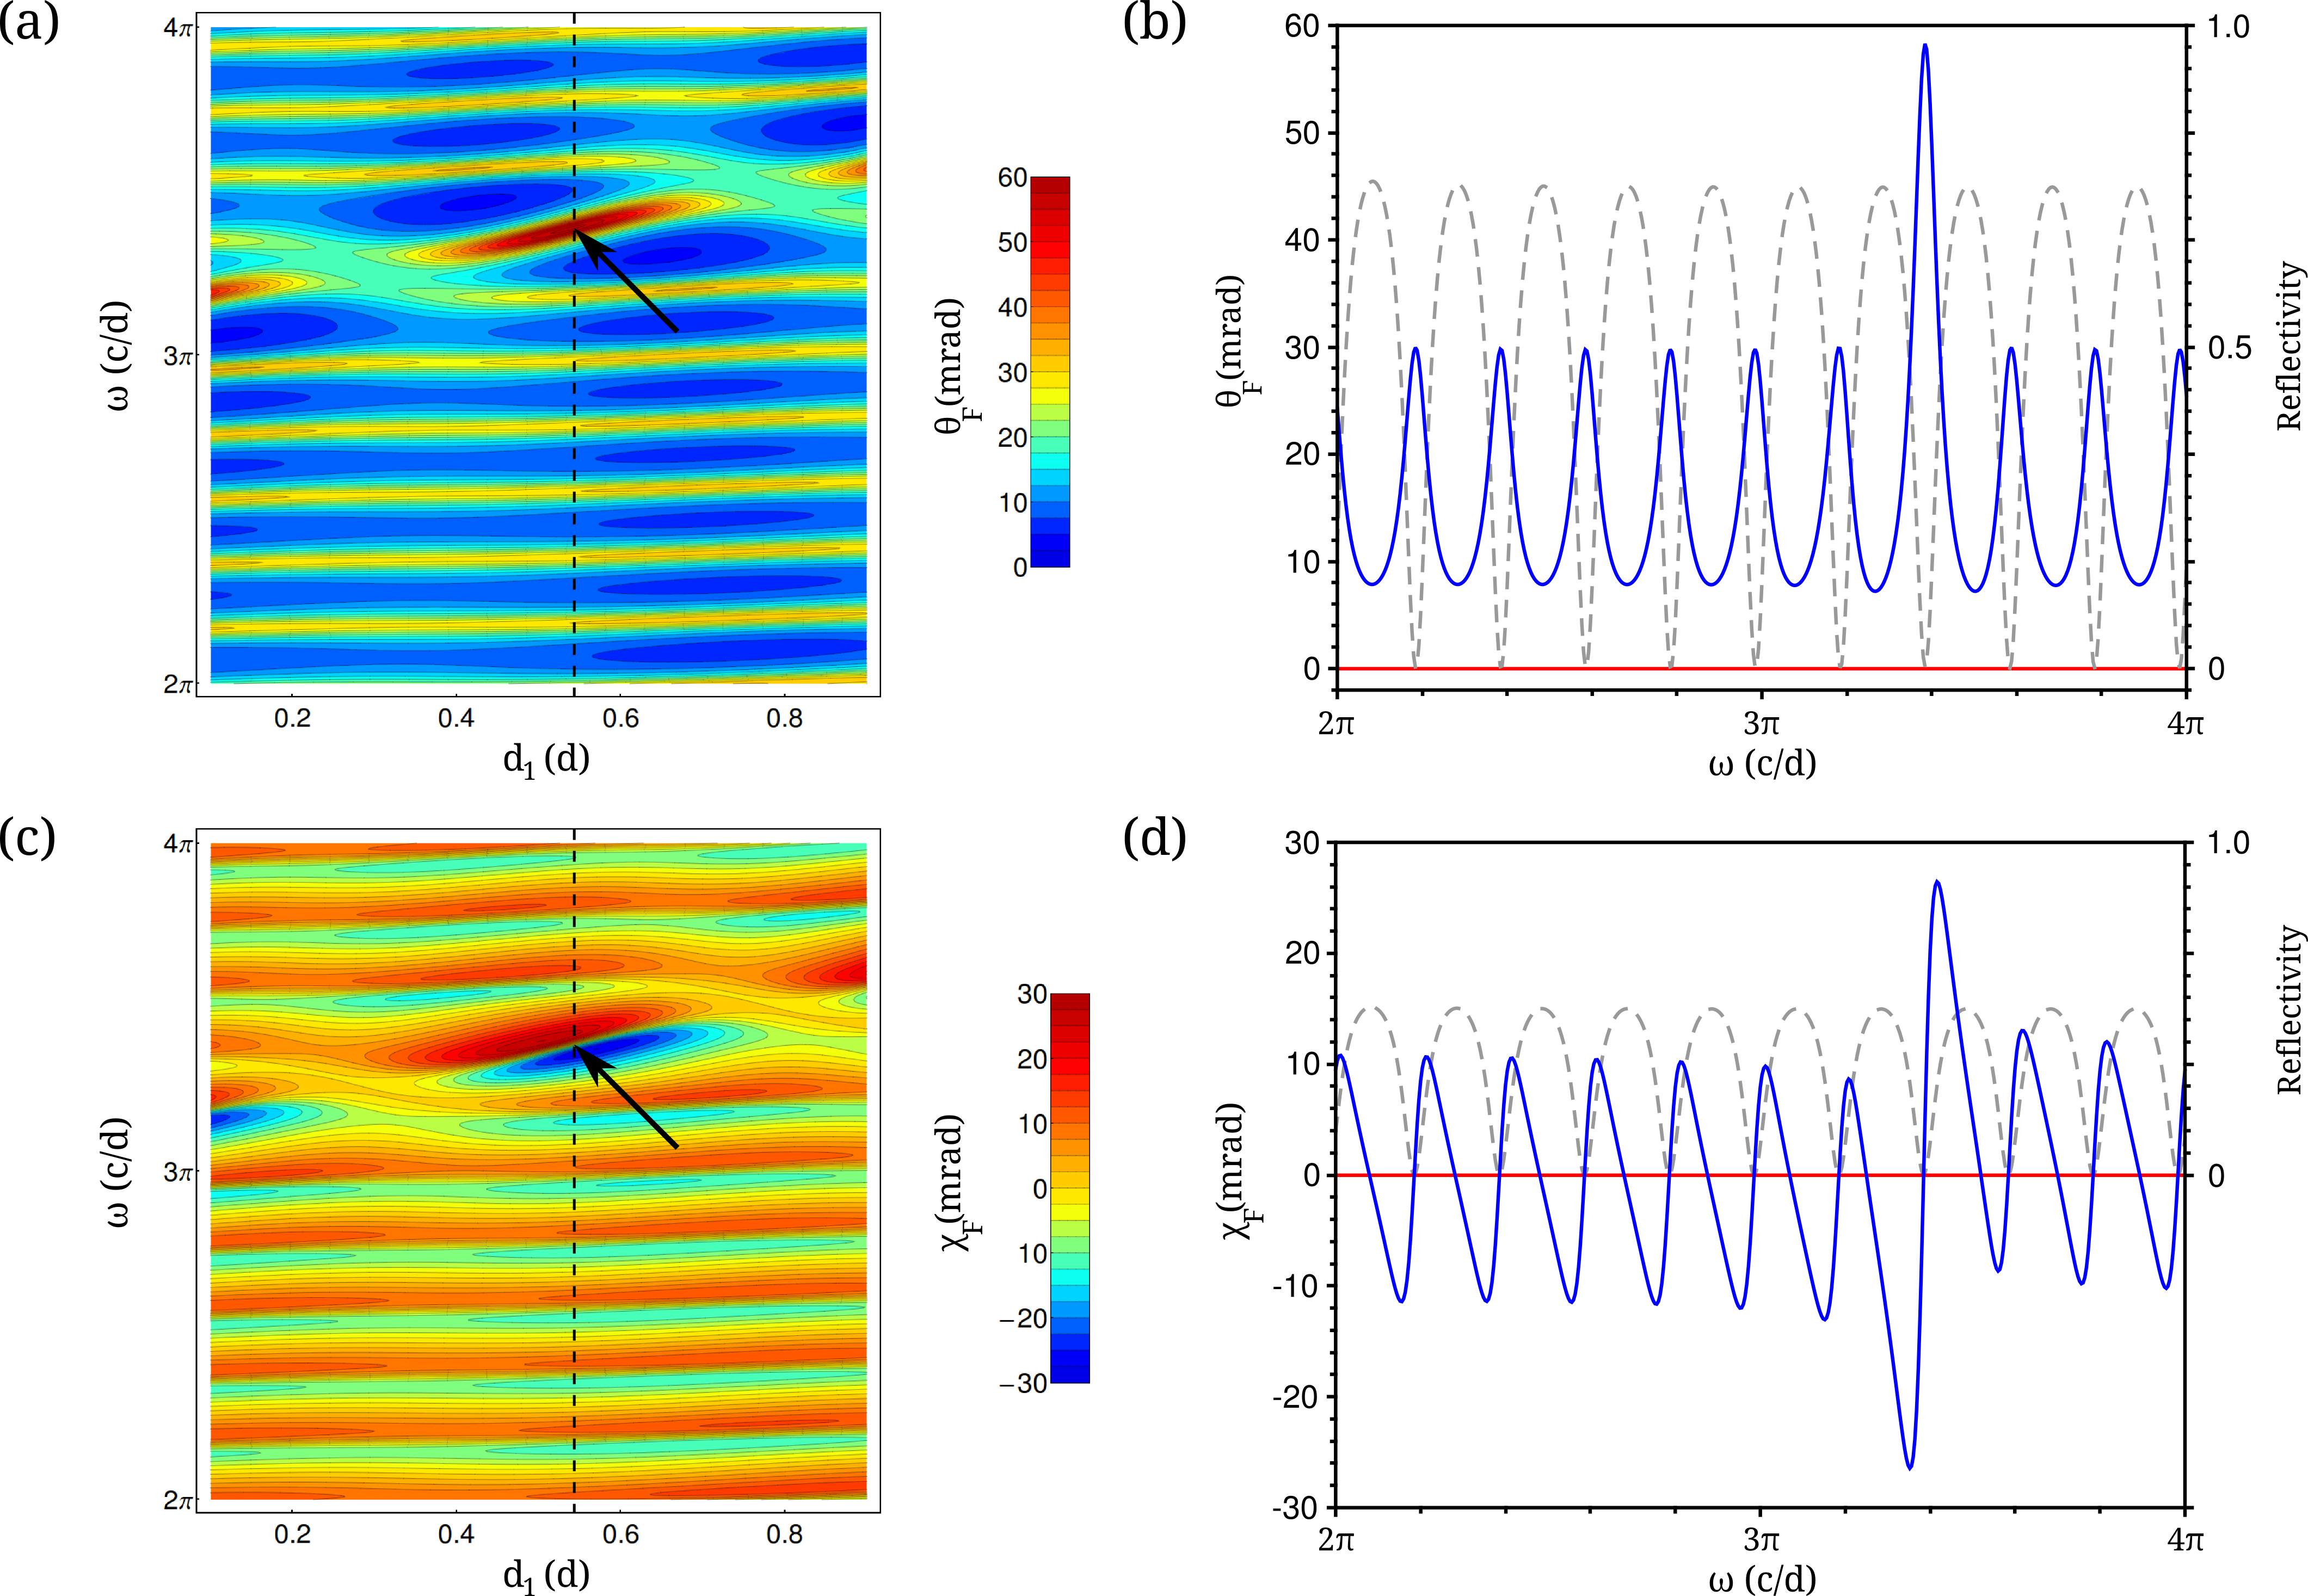
Task: Click the ω (c/d) axis title under panel (b)
Action: [1761, 764]
